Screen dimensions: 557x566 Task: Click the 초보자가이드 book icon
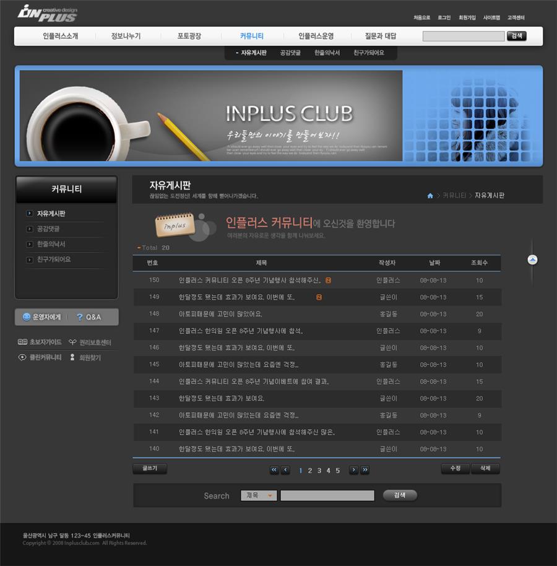point(22,341)
